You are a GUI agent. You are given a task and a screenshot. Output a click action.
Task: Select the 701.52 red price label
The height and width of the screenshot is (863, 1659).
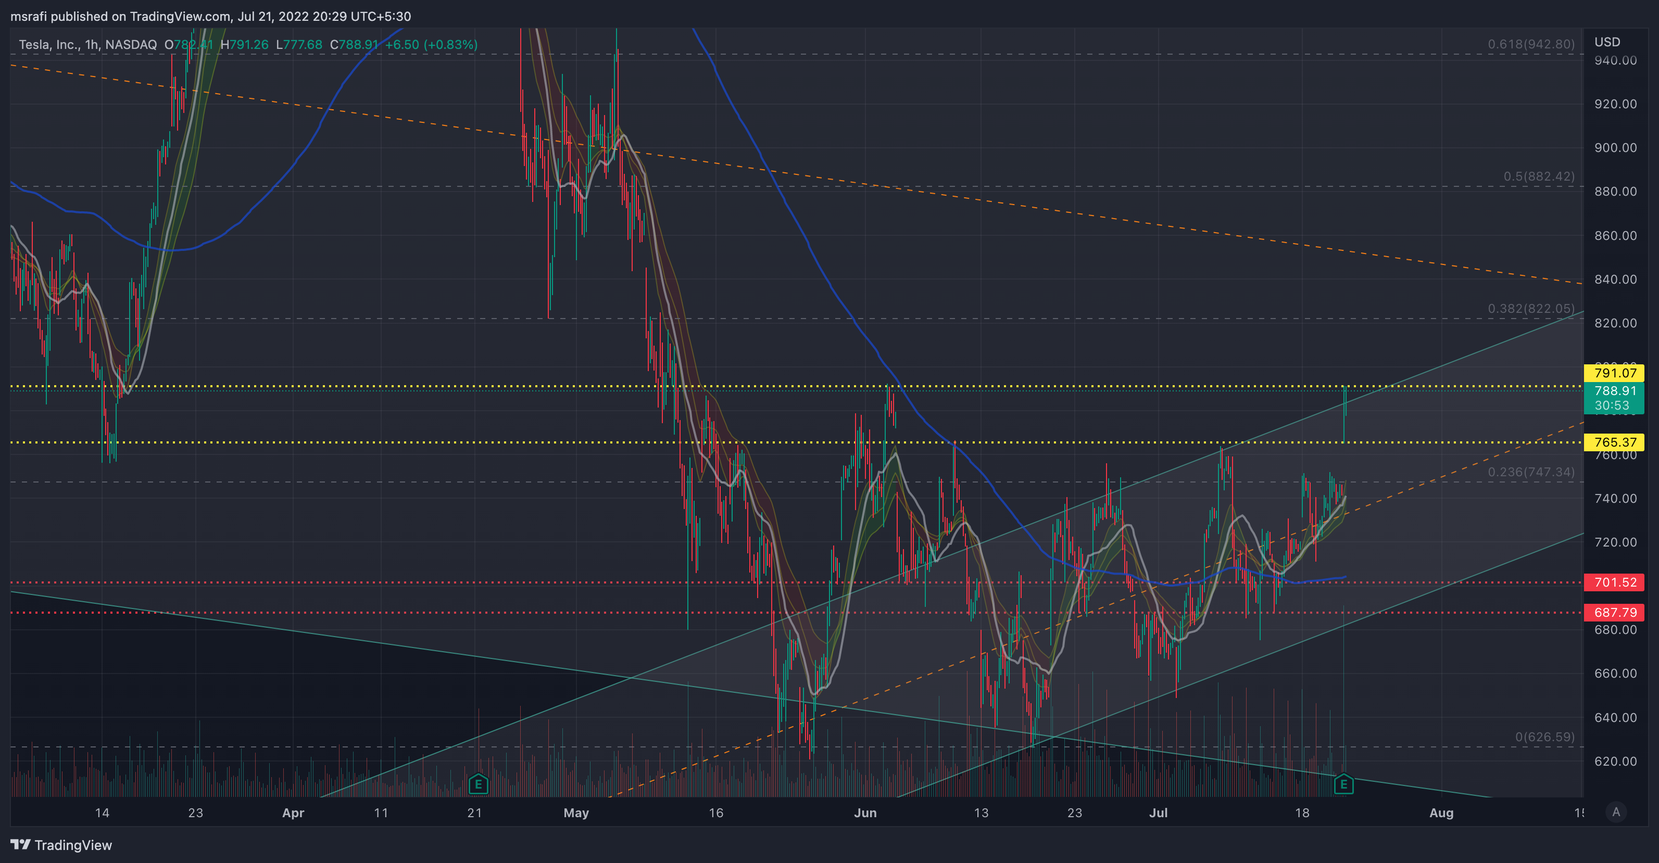click(1614, 582)
